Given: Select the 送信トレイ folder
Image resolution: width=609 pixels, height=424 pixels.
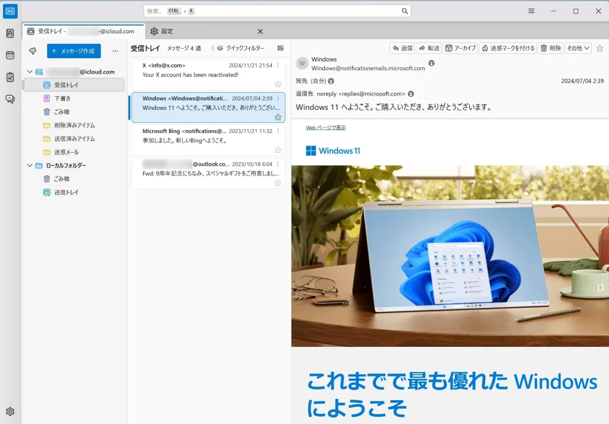Looking at the screenshot, I should point(74,192).
